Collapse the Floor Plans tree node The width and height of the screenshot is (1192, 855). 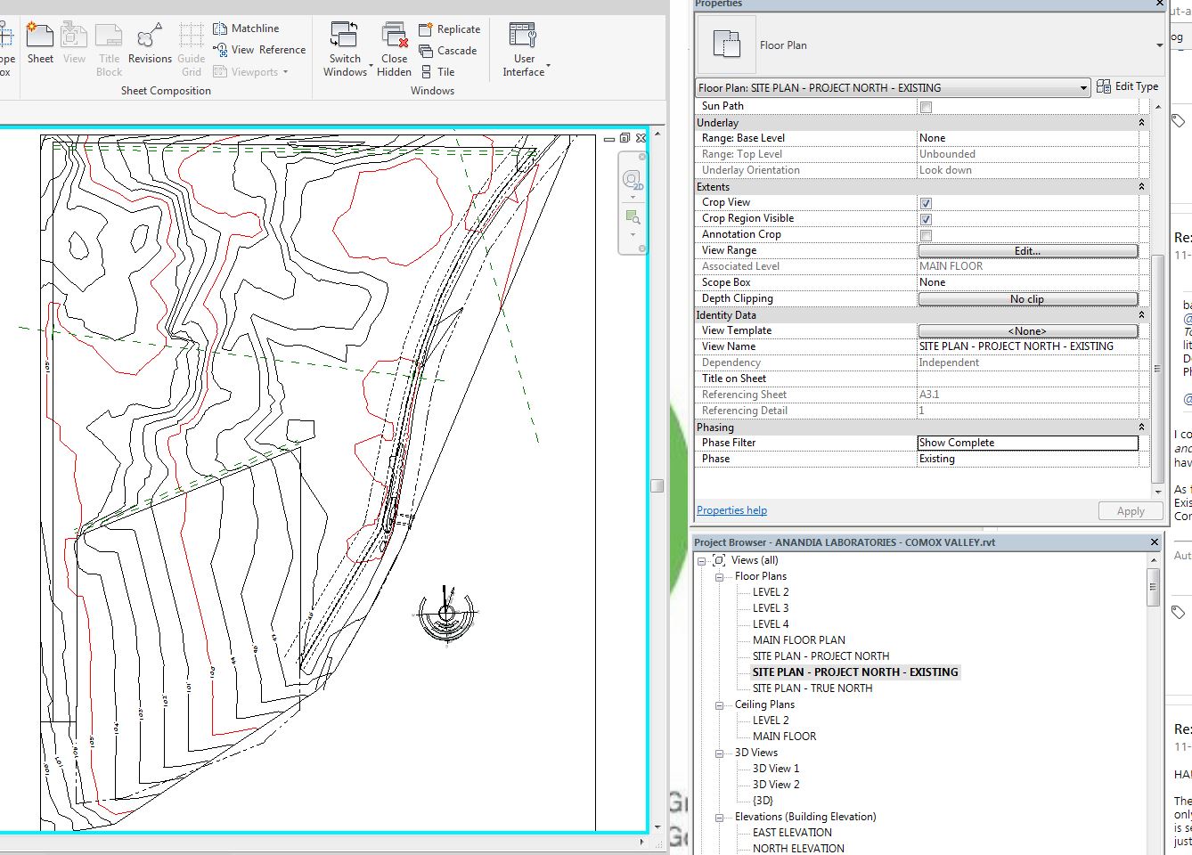[x=719, y=577]
